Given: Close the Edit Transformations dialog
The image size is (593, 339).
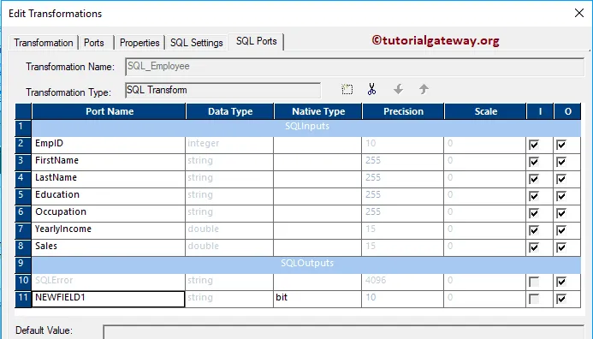Looking at the screenshot, I should [x=579, y=13].
